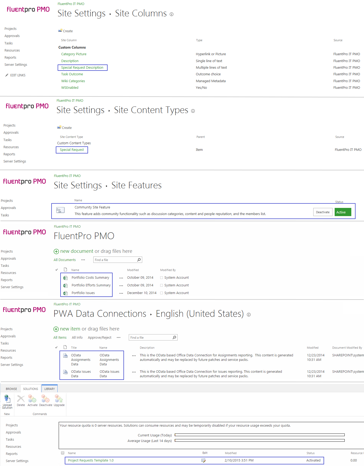Open the Special Request content type
This screenshot has height=466, width=364.
[72, 150]
